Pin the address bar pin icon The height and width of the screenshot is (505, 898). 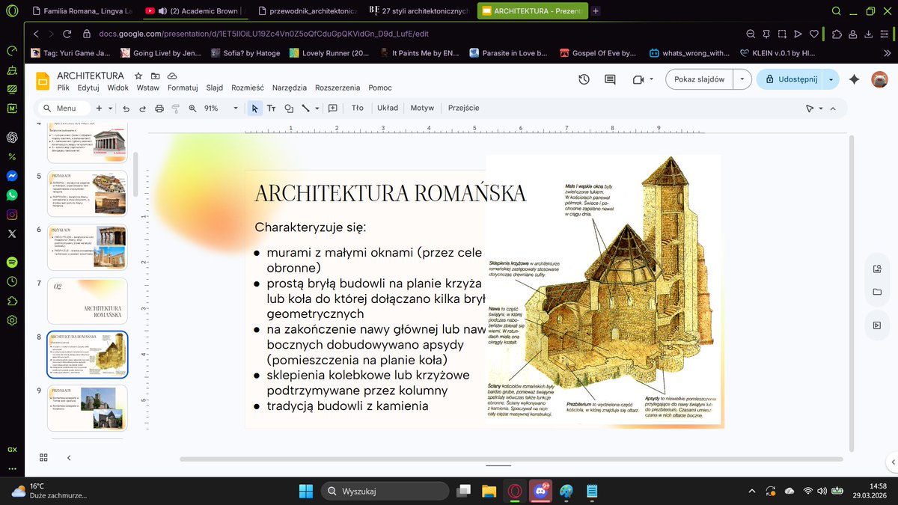coord(766,34)
